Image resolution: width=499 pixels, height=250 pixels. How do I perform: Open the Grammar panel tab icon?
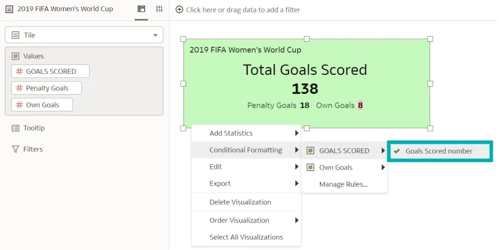click(141, 9)
